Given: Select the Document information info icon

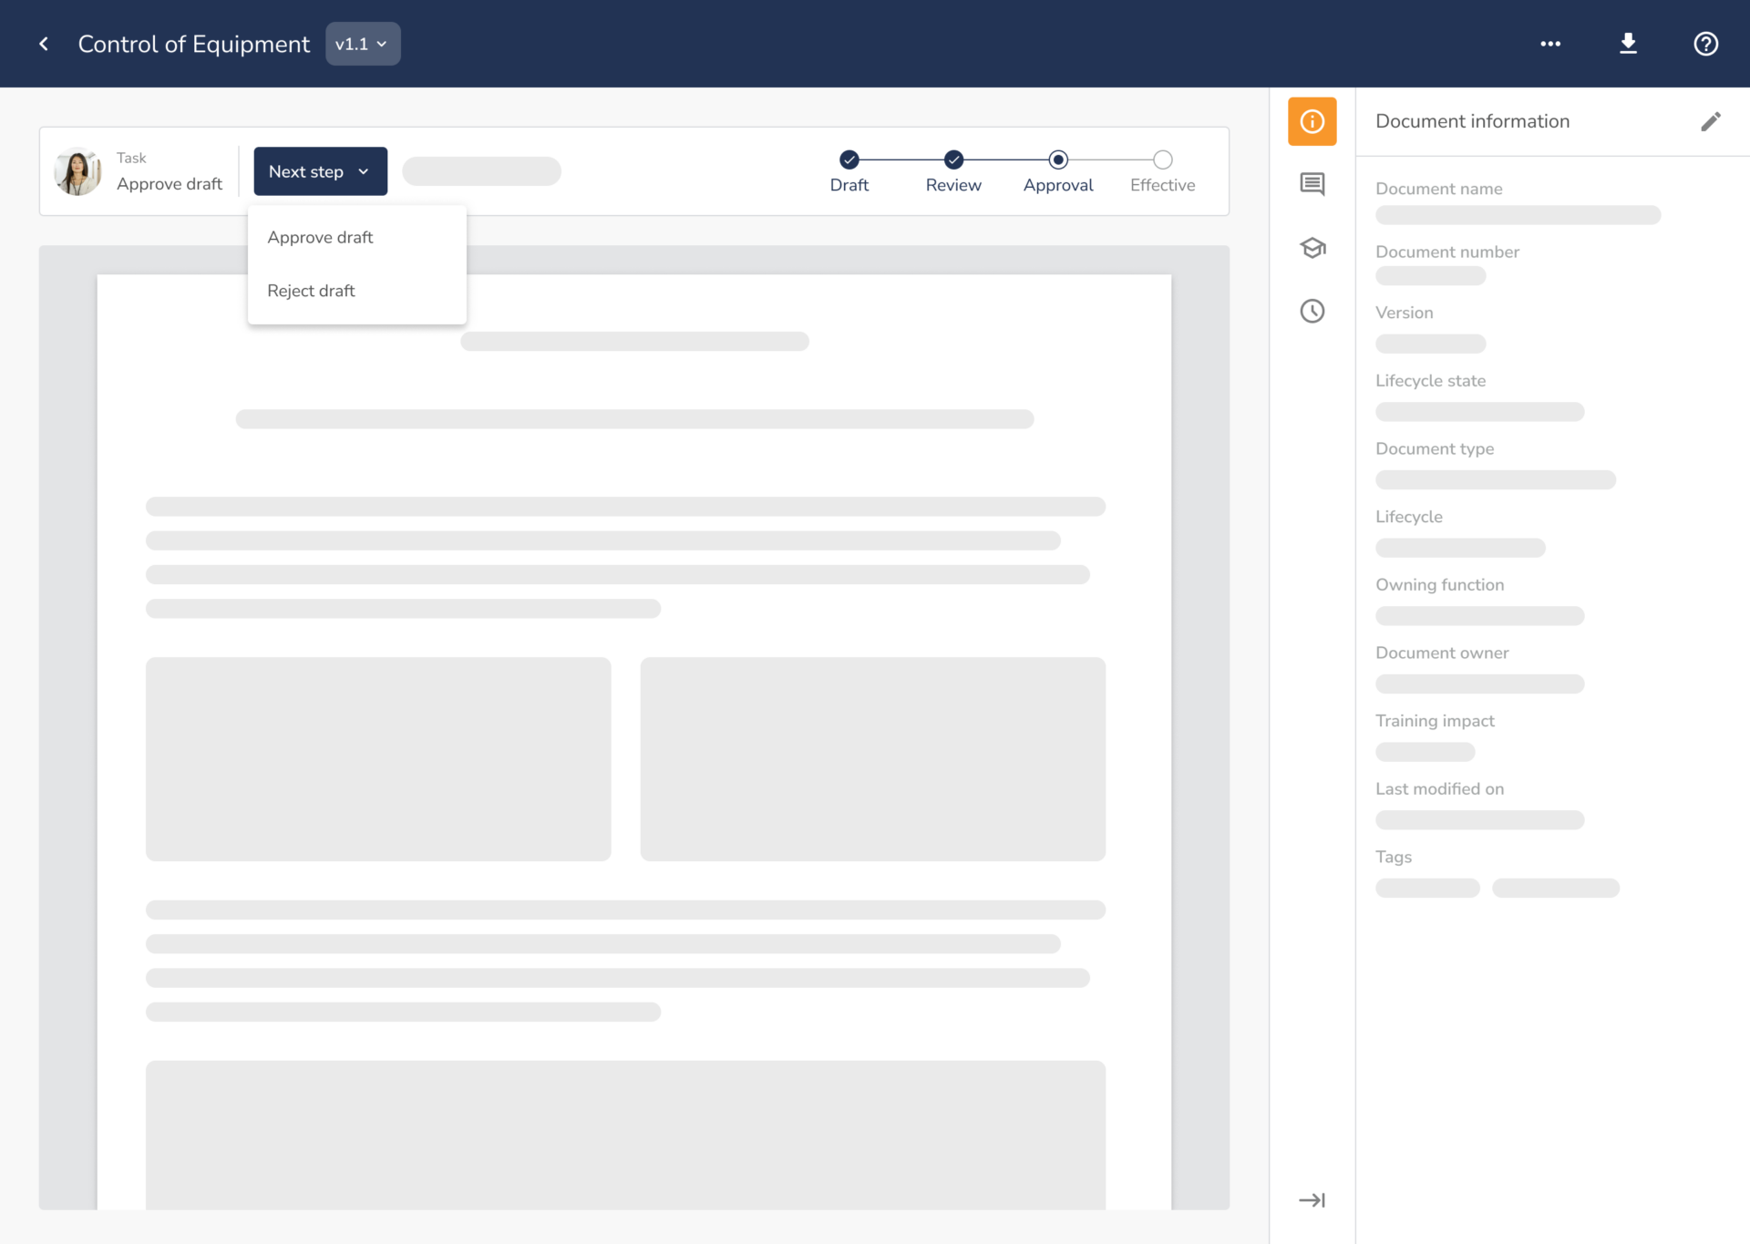Looking at the screenshot, I should point(1312,121).
